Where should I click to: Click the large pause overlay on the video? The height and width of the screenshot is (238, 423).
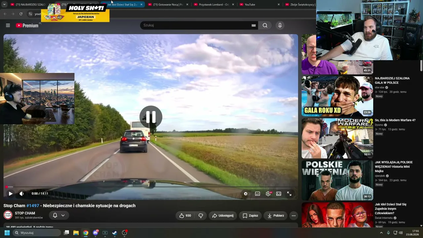(x=151, y=117)
